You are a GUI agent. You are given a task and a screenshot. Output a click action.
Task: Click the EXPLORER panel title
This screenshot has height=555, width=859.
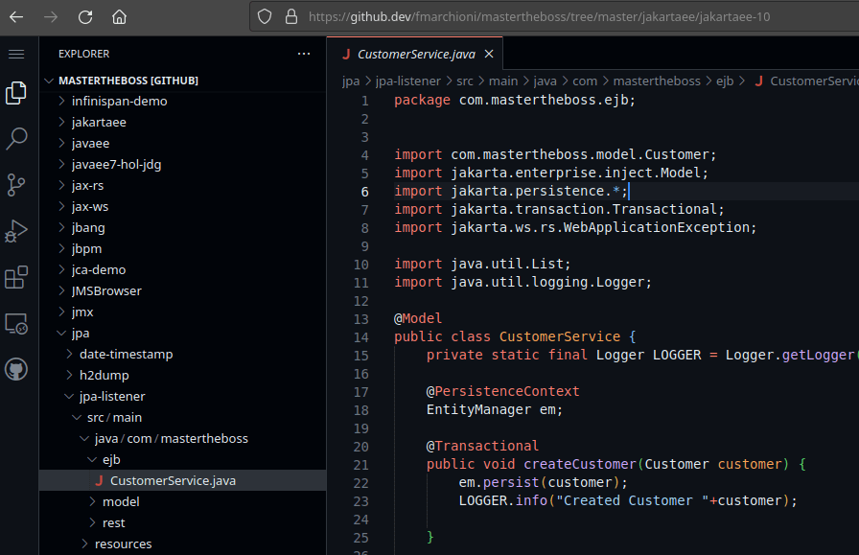(x=83, y=54)
